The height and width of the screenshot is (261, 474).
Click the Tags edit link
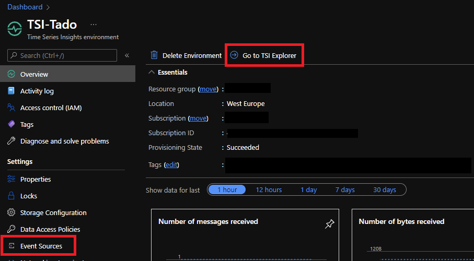pyautogui.click(x=171, y=165)
